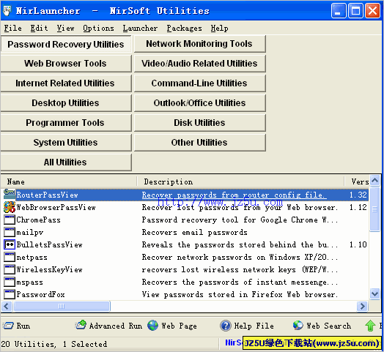Click horizontal scrollbar left arrow

(7, 306)
